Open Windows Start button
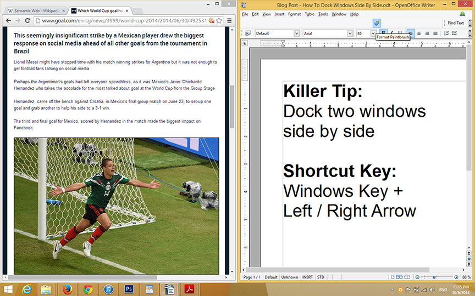This screenshot has height=296, width=475. (x=8, y=289)
